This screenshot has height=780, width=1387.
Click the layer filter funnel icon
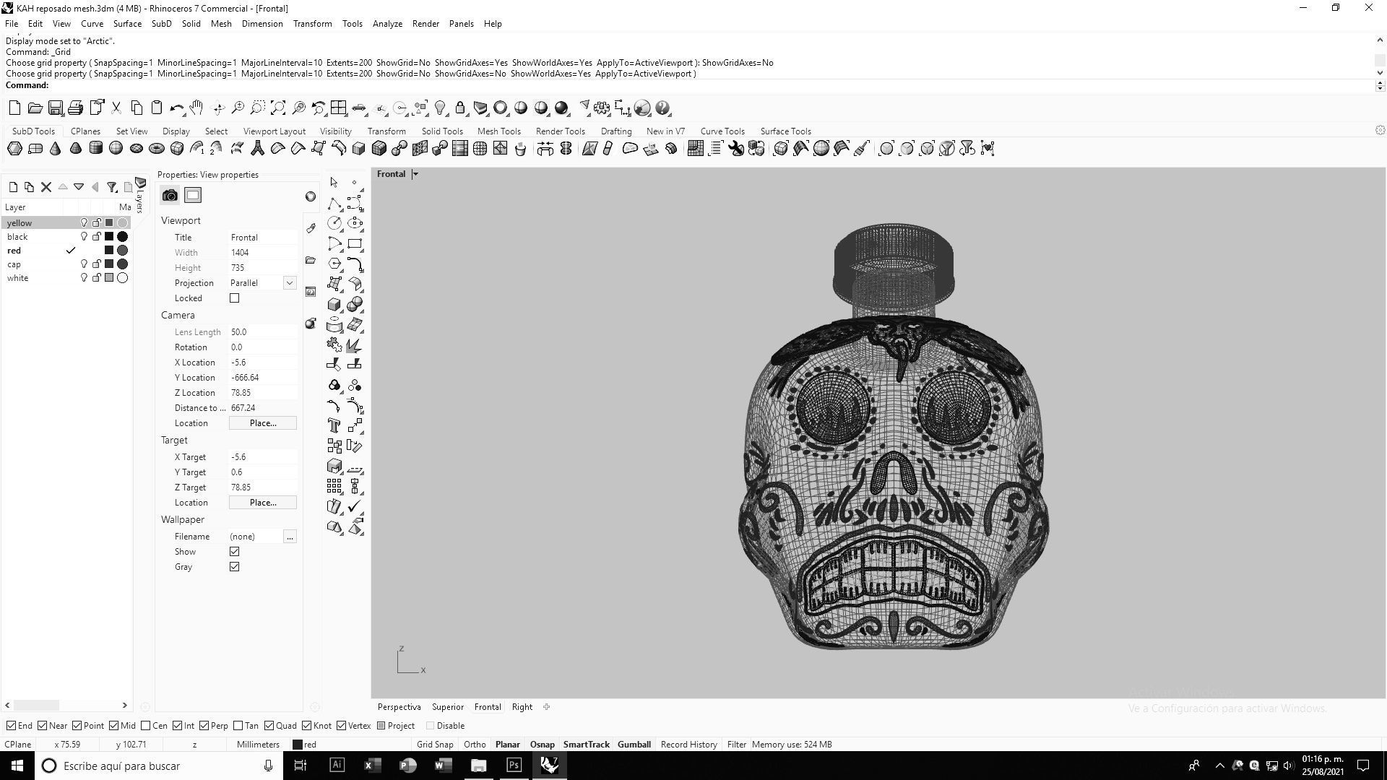pyautogui.click(x=112, y=187)
